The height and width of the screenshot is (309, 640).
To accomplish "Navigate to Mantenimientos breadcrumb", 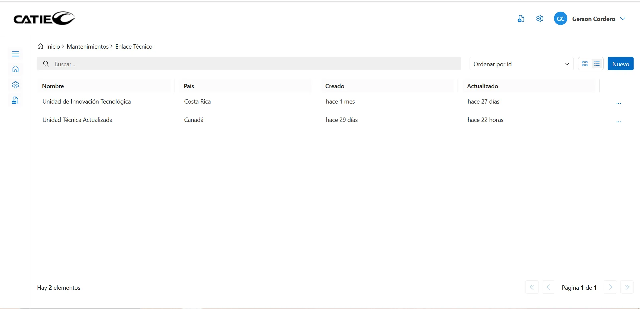I will coord(87,47).
